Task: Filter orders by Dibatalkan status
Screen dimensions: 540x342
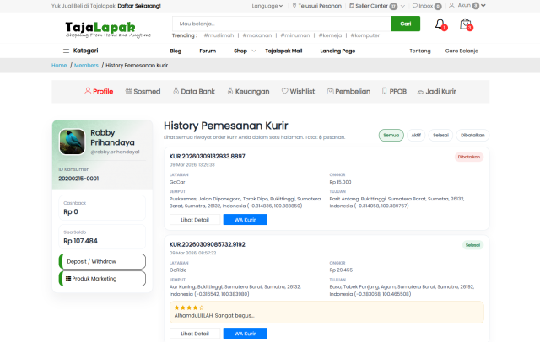Action: [472, 135]
